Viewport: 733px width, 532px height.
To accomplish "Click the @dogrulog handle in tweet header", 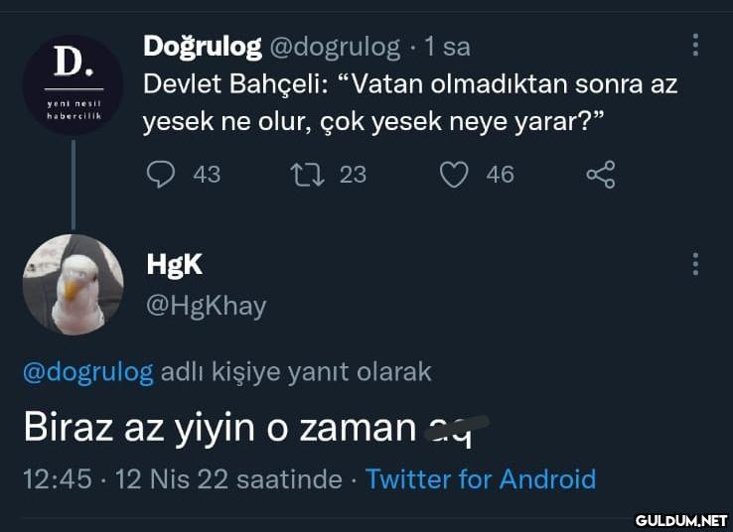I will 335,47.
